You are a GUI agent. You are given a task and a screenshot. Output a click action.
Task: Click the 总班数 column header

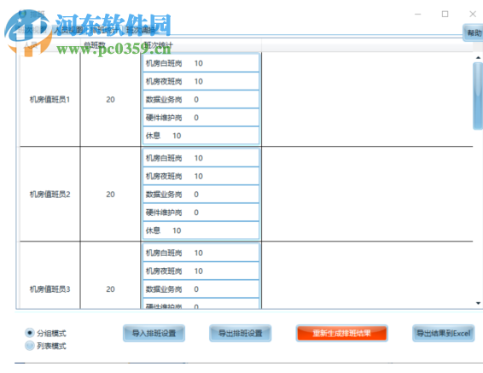[110, 45]
